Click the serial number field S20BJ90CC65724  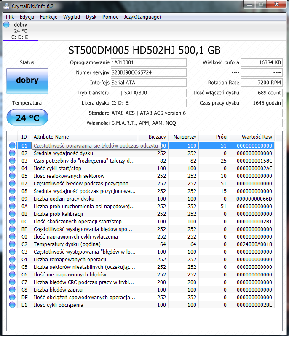[x=148, y=72]
